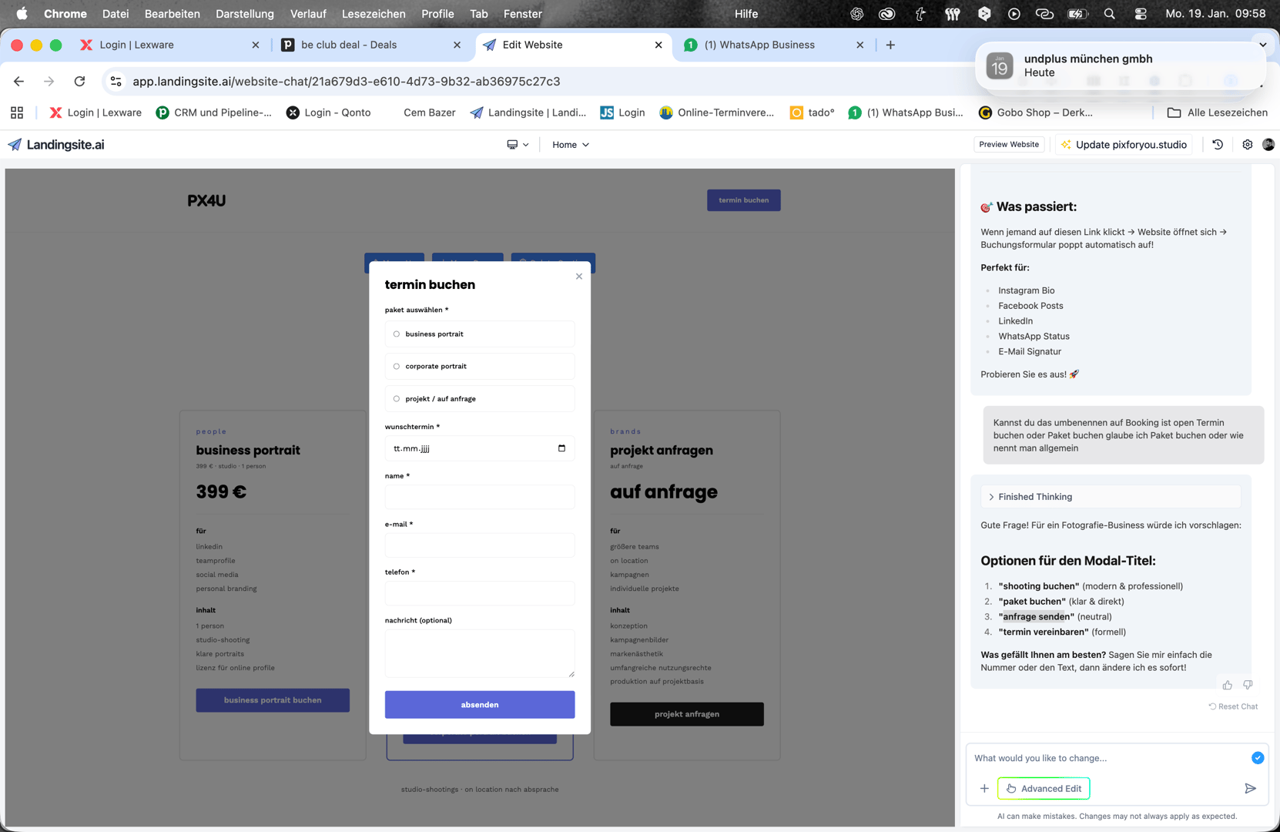Screen dimensions: 1280x832
Task: Close the be club deal - Deals tab
Action: (x=457, y=45)
